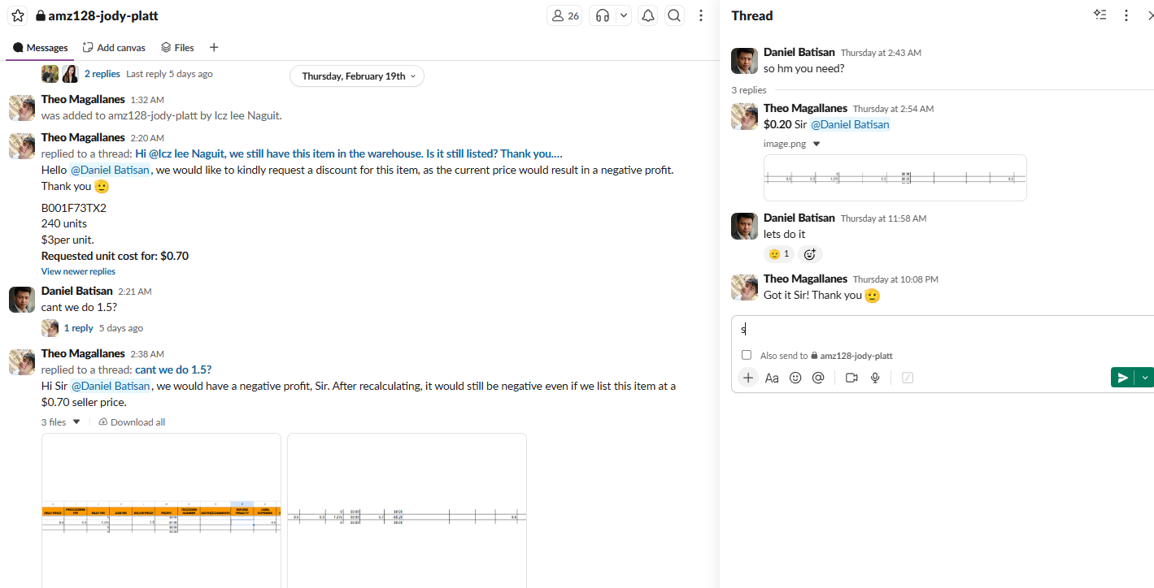Viewport: 1154px width, 588px height.
Task: Record a video clip in thread
Action: 851,378
